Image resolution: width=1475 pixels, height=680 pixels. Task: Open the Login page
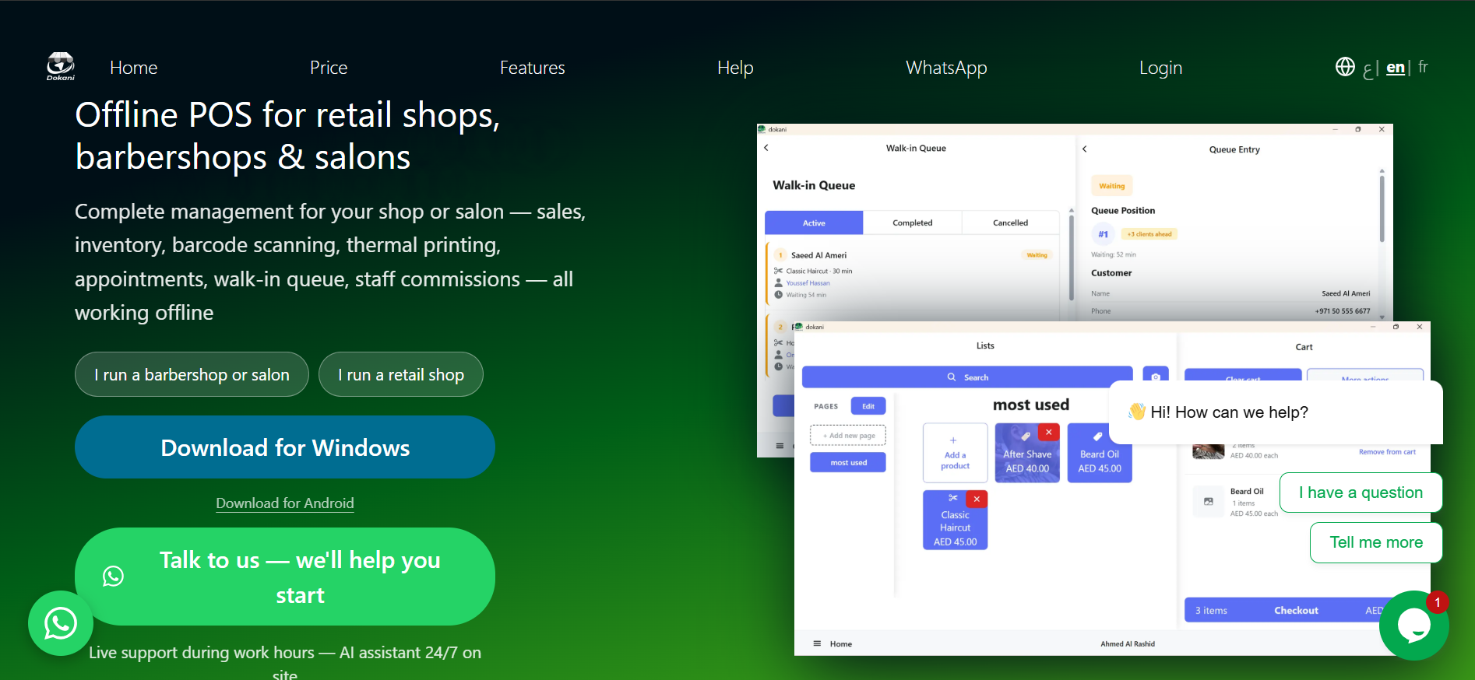pyautogui.click(x=1160, y=68)
